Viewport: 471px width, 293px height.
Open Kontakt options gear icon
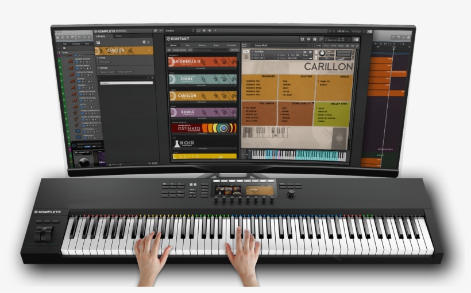click(x=308, y=39)
